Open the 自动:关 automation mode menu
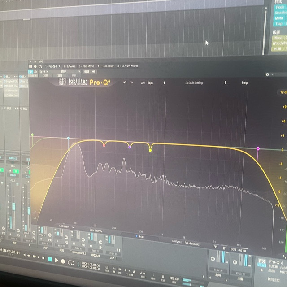 (33, 75)
